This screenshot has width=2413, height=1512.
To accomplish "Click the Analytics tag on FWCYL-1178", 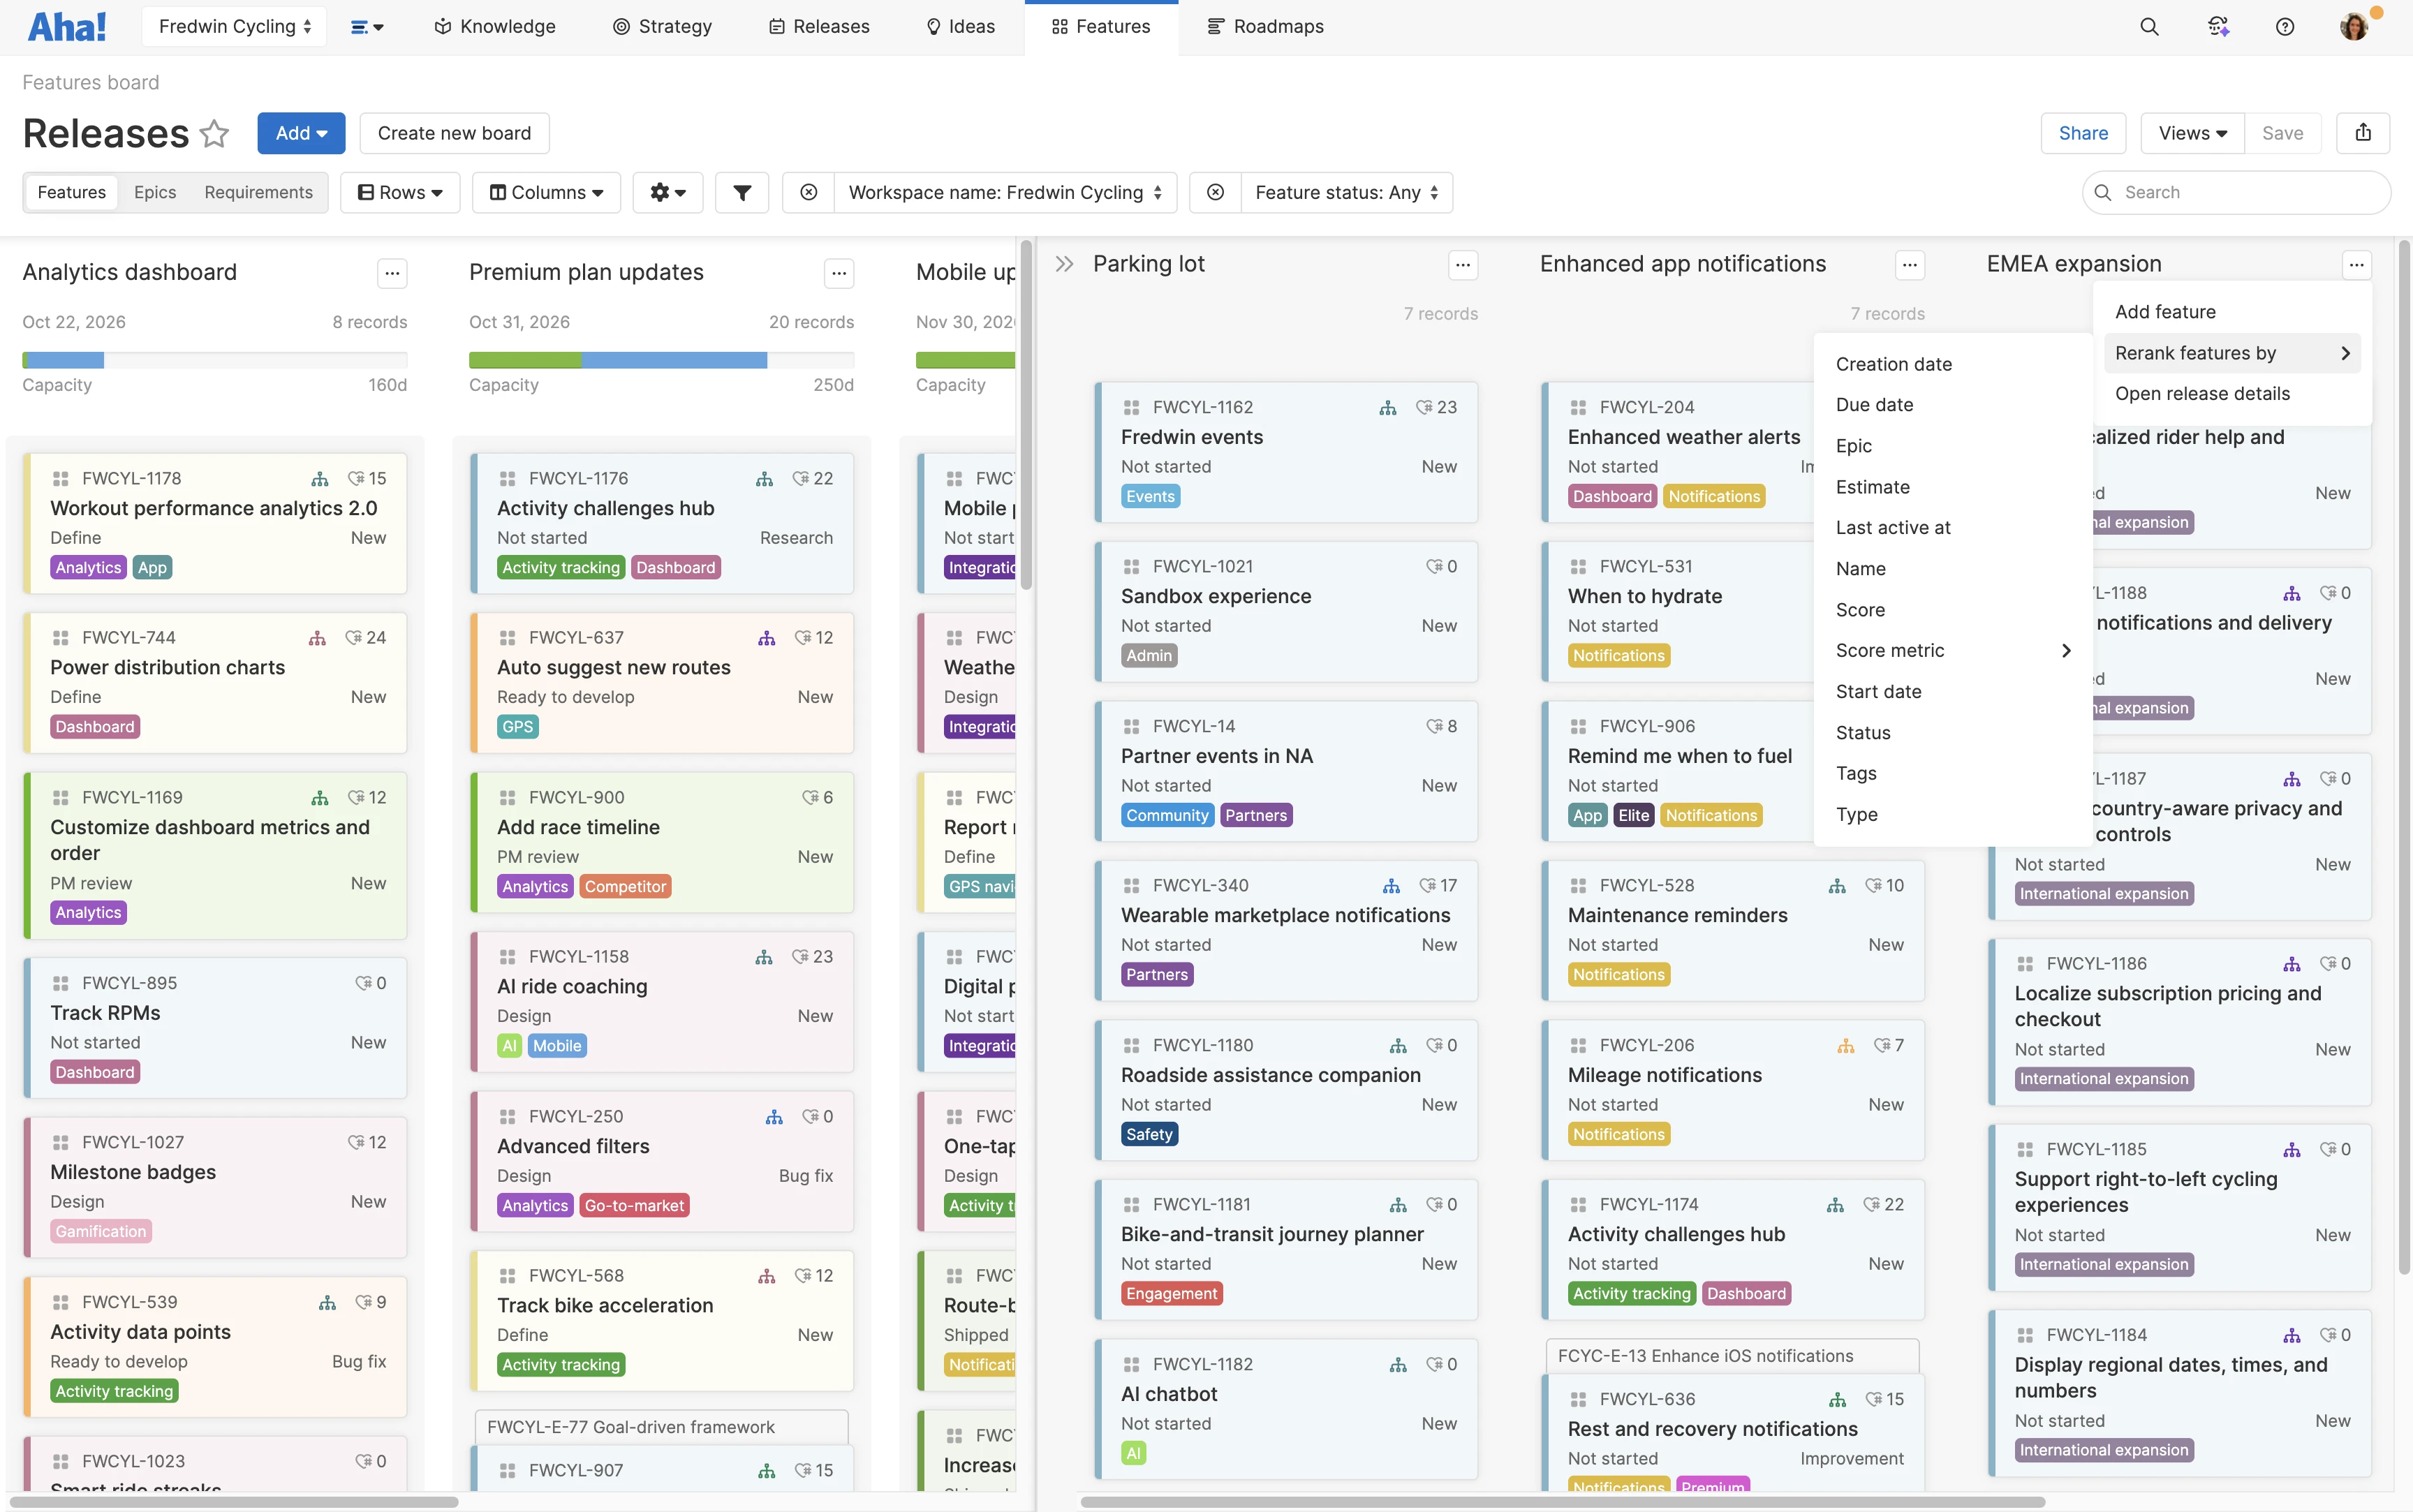I will point(88,568).
